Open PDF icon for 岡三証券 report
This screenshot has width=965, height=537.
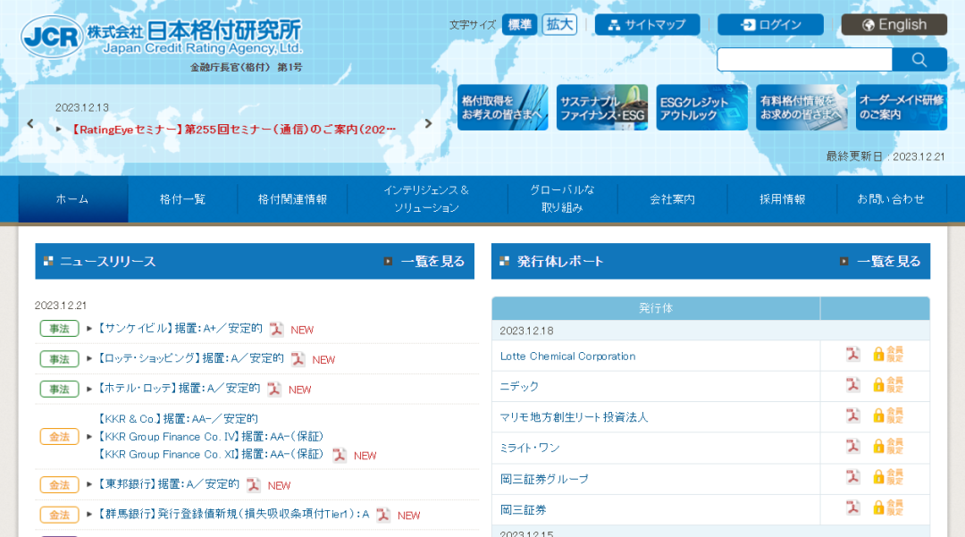(853, 508)
